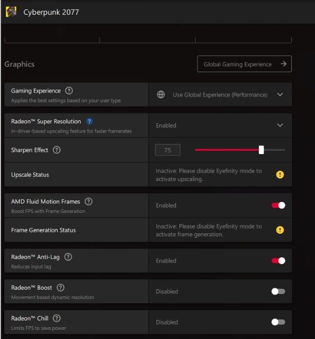This screenshot has width=315, height=339.
Task: Click the Radeon Chill help icon
Action: click(57, 318)
